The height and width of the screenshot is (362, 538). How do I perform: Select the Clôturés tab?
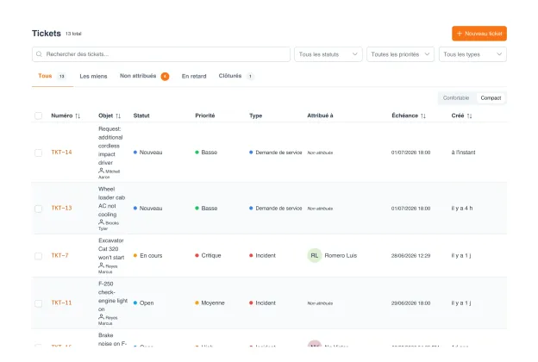pyautogui.click(x=236, y=76)
